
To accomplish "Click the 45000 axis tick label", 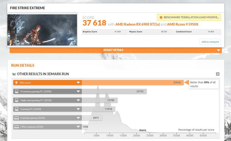I will [x=203, y=136].
